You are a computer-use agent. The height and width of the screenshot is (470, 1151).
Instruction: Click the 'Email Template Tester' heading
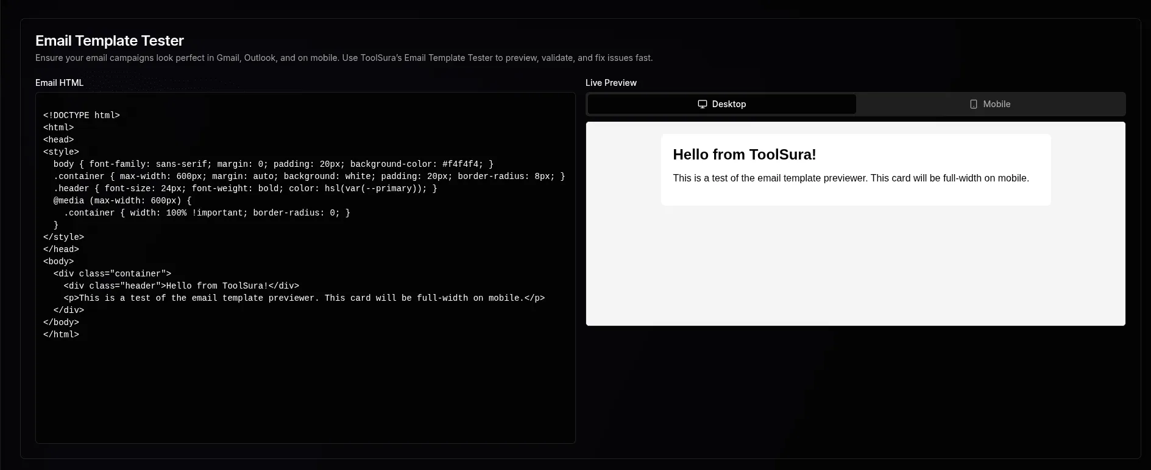(x=110, y=41)
